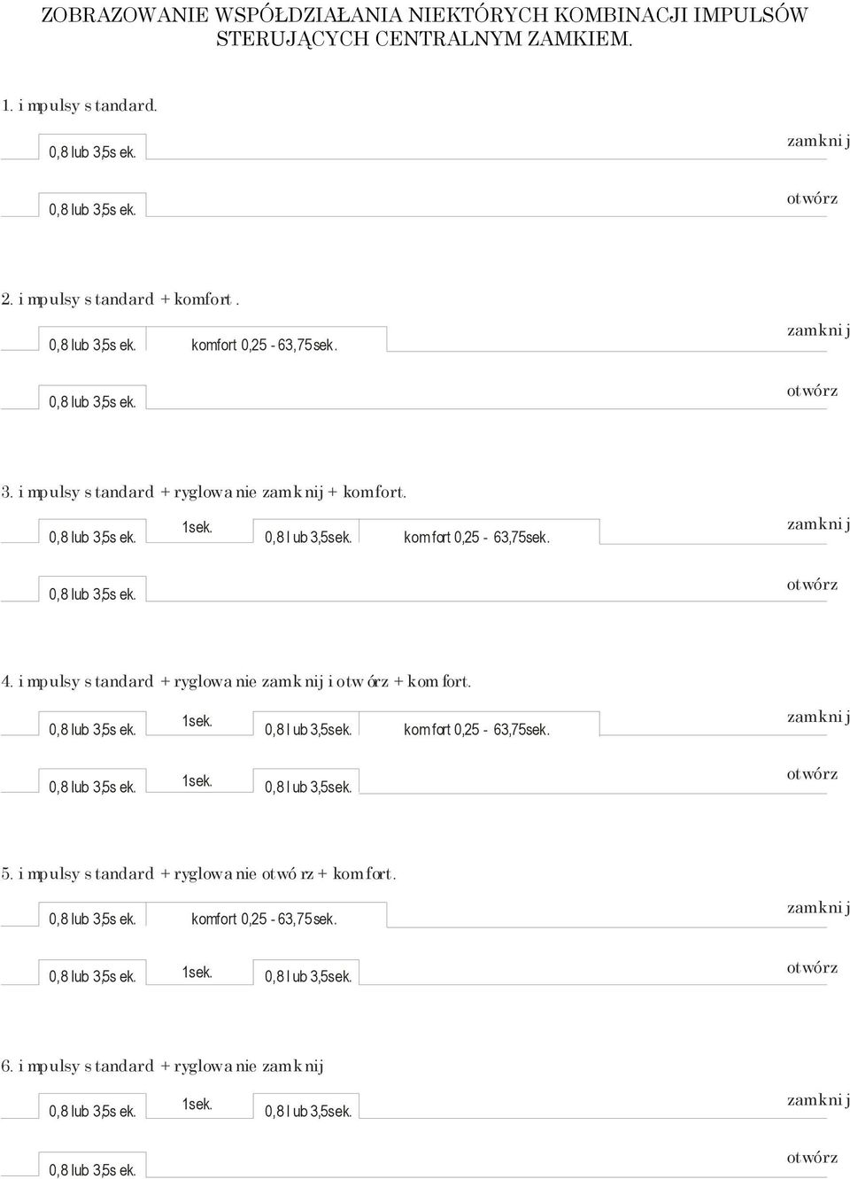Select heading '2. impulsy standard + komfort.'
850x1179 pixels.
point(120,299)
